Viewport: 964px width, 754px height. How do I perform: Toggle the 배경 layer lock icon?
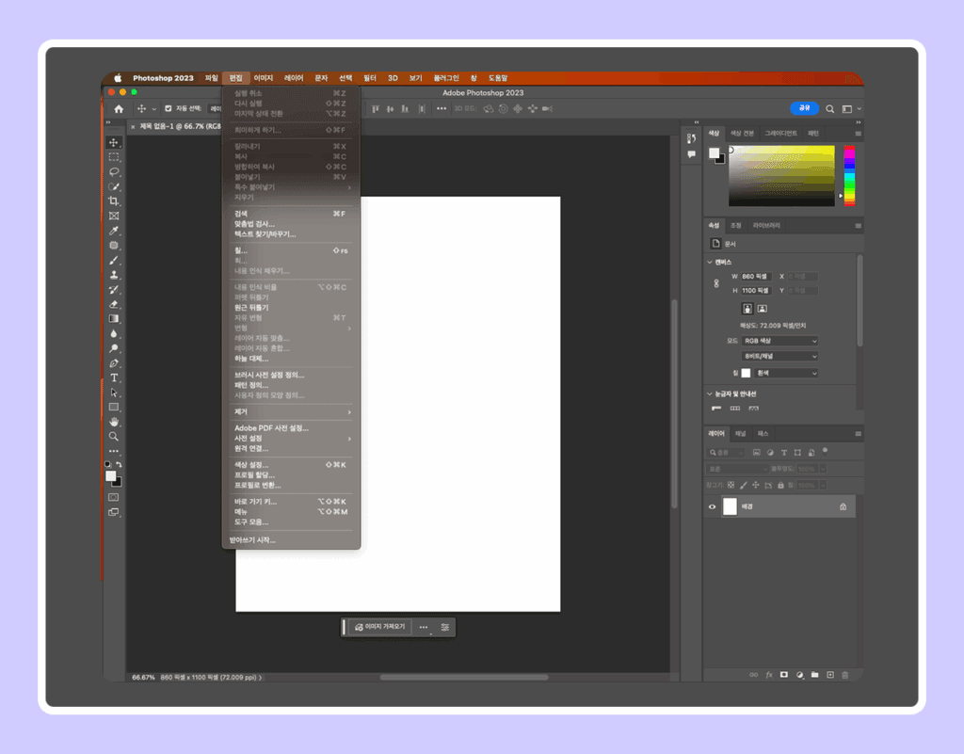tap(843, 507)
